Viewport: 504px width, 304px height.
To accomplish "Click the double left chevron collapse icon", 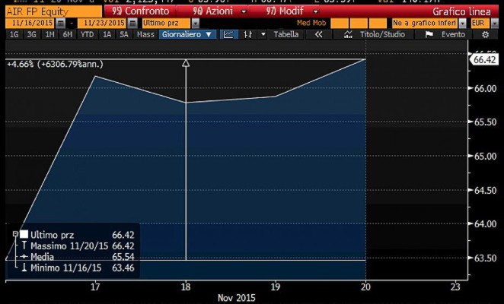I will 318,34.
